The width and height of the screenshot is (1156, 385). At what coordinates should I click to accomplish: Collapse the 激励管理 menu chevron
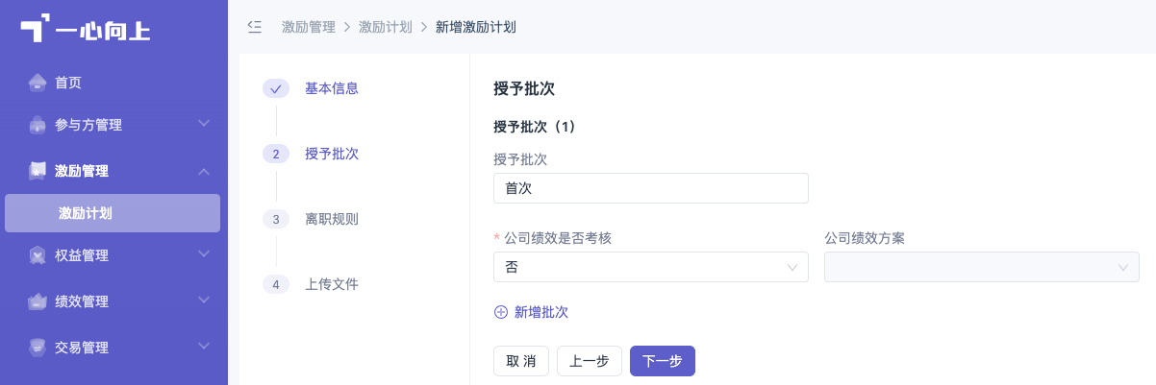point(204,171)
